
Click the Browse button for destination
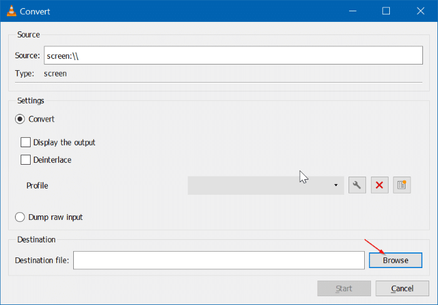[x=395, y=261]
